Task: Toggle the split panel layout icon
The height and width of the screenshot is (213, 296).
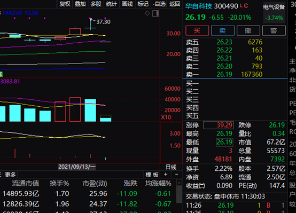Action: tap(155, 13)
